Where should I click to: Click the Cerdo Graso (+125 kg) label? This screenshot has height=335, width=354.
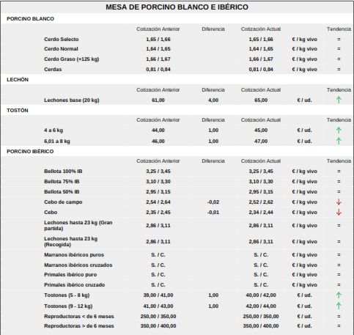tap(72, 59)
